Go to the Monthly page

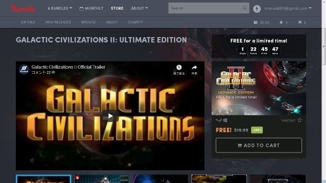coord(91,8)
